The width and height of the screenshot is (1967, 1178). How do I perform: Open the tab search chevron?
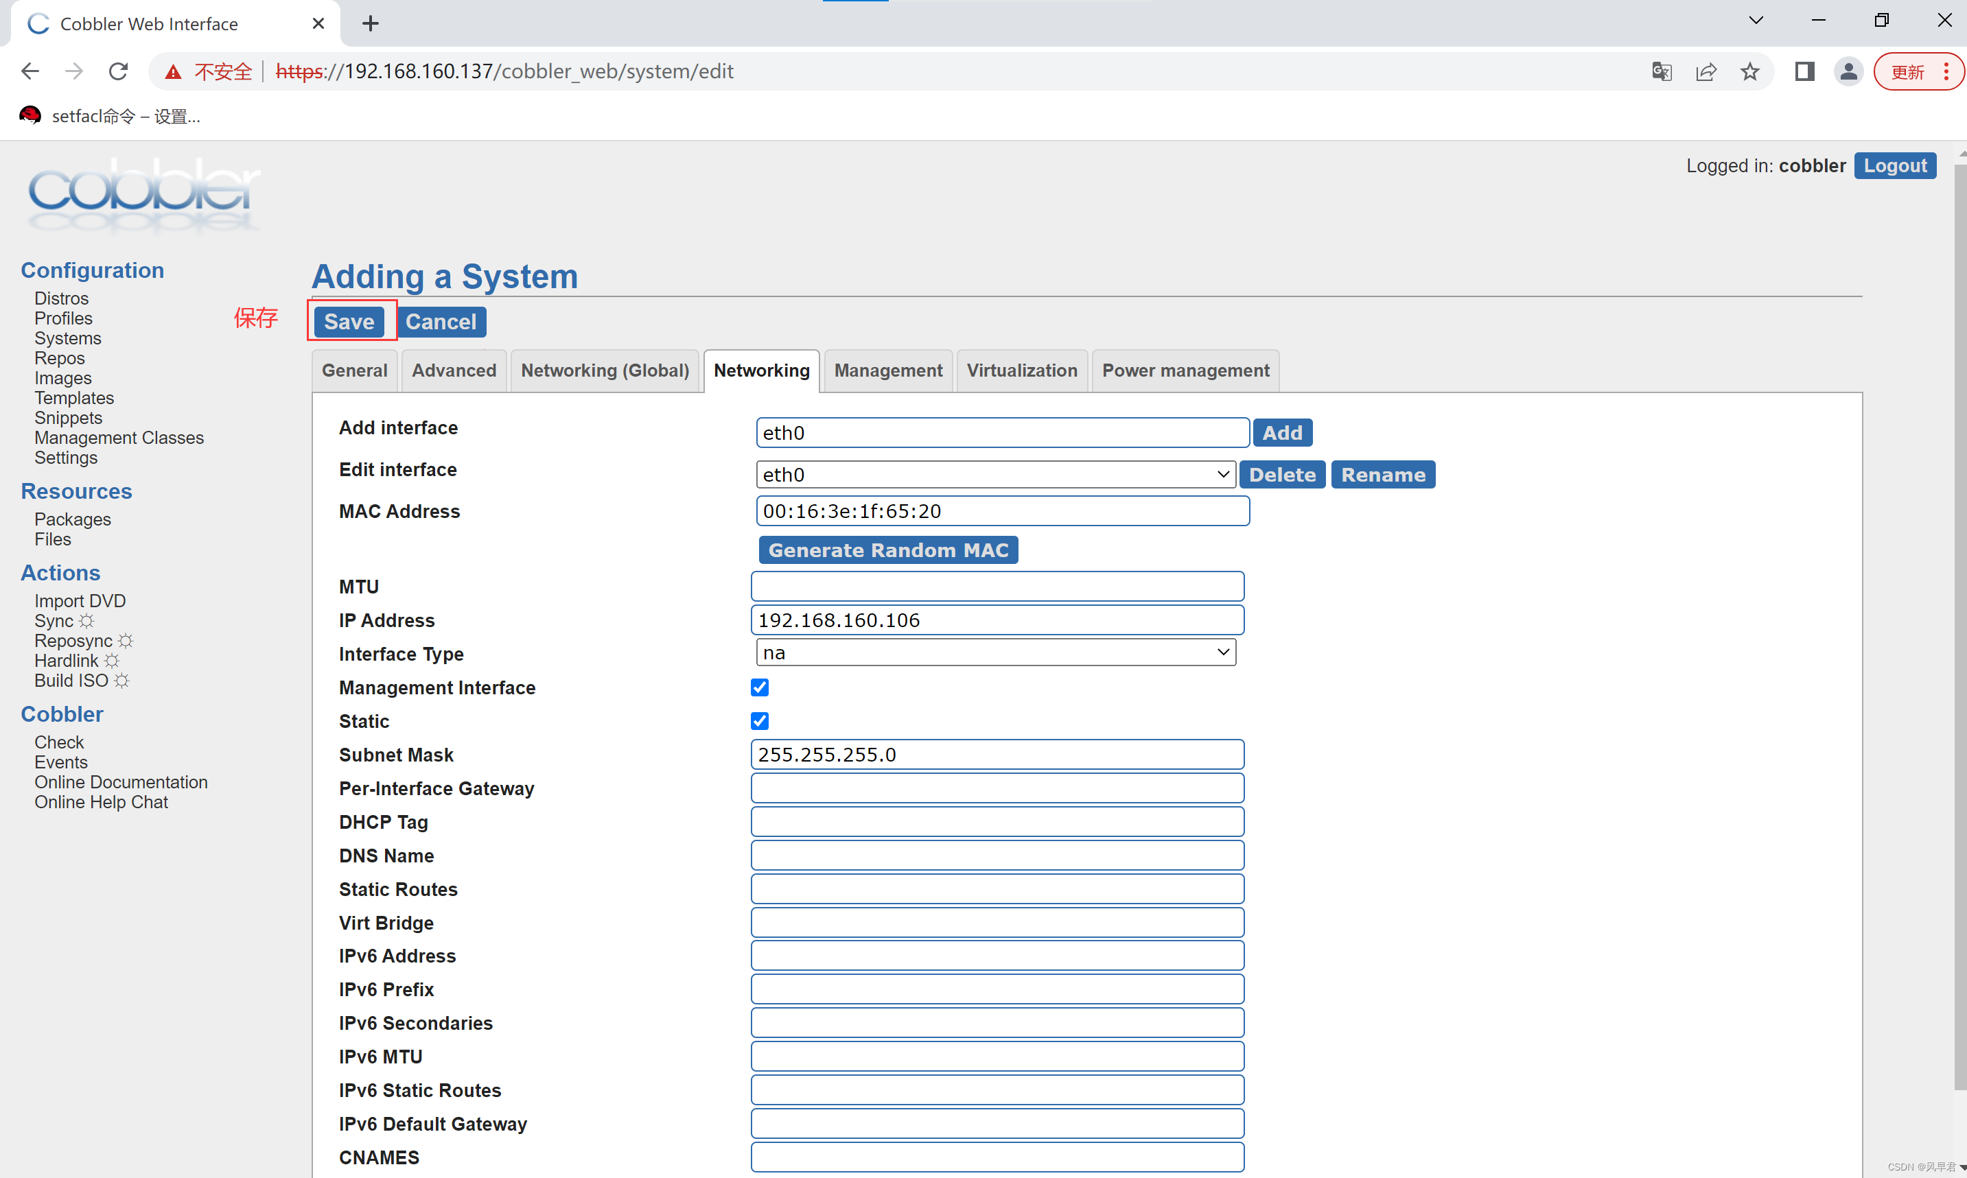1756,21
